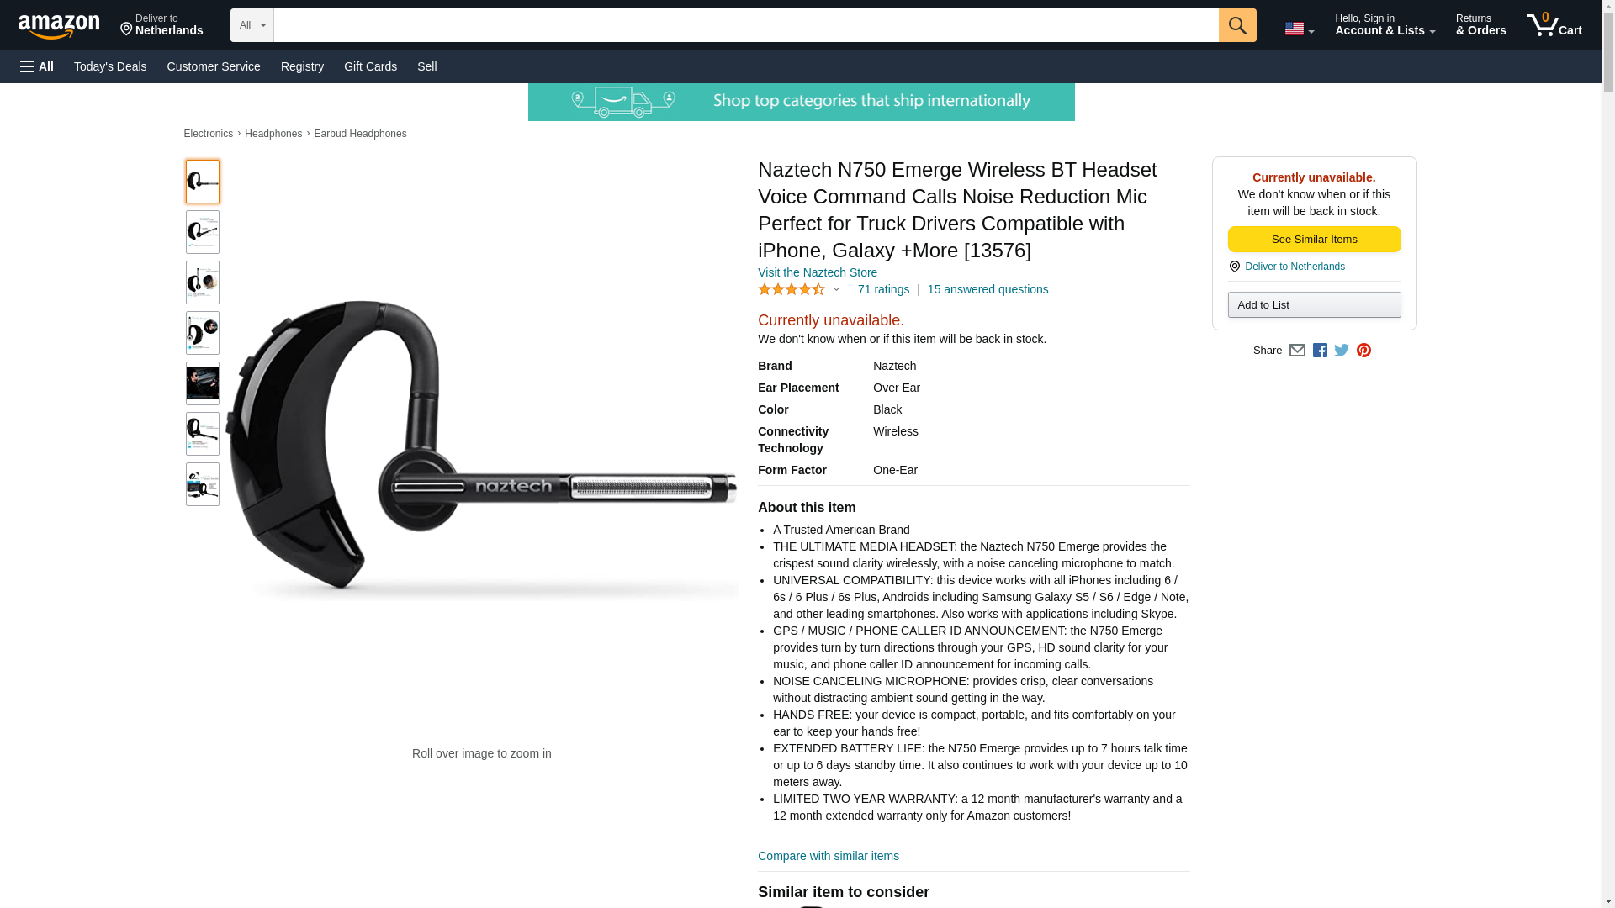Share product via email icon
The height and width of the screenshot is (908, 1615).
[x=1297, y=351]
